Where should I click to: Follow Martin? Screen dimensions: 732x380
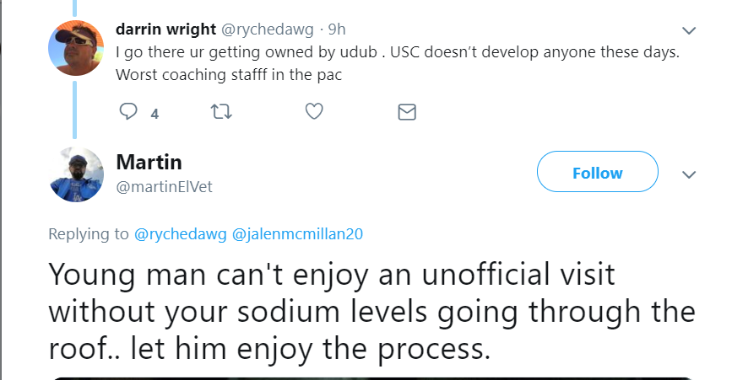point(597,173)
